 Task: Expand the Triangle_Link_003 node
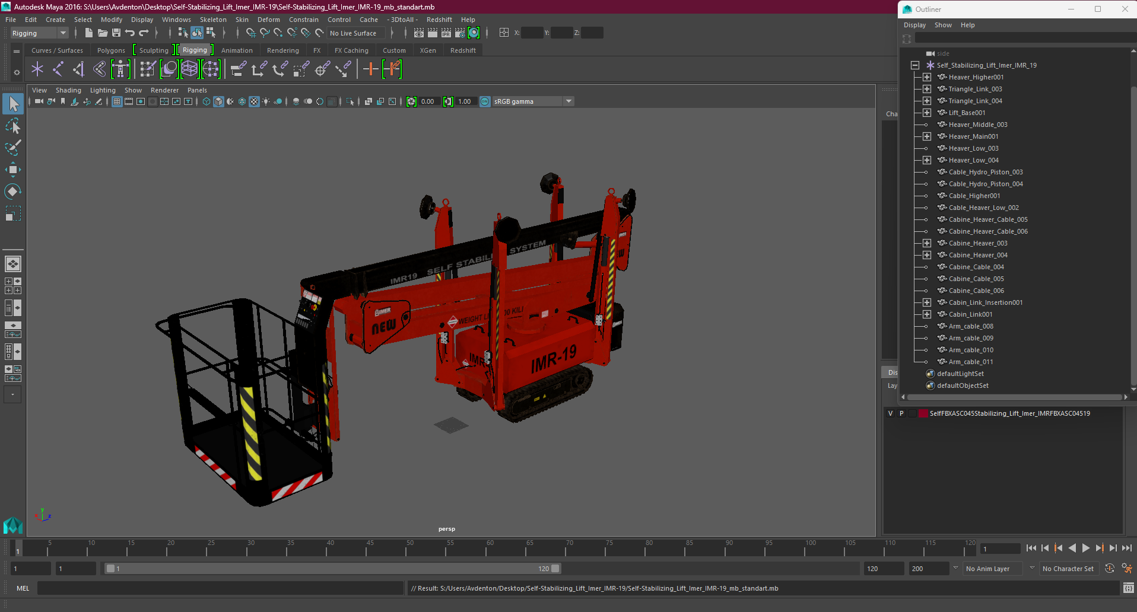pos(927,89)
